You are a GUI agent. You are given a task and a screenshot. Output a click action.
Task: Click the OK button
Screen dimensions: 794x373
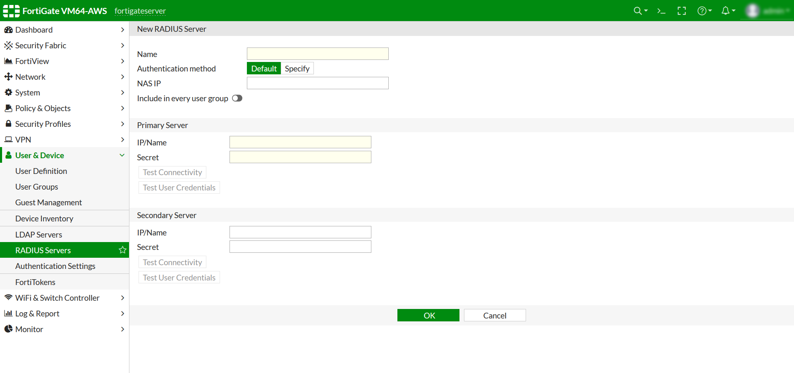tap(428, 315)
